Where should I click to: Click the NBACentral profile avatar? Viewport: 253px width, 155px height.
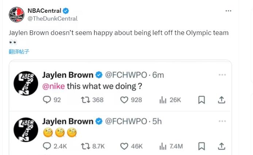point(16,15)
